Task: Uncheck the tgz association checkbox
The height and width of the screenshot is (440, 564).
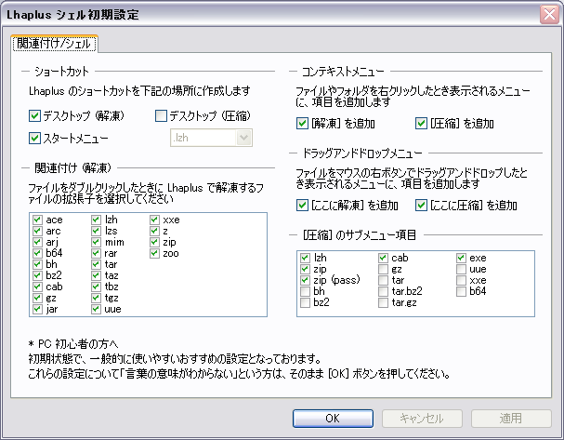Action: tap(96, 298)
